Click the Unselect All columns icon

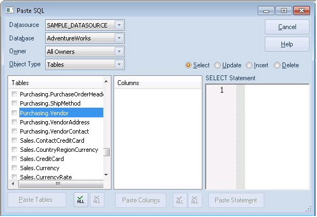point(195,200)
